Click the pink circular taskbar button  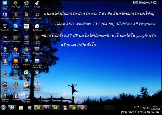(82, 107)
